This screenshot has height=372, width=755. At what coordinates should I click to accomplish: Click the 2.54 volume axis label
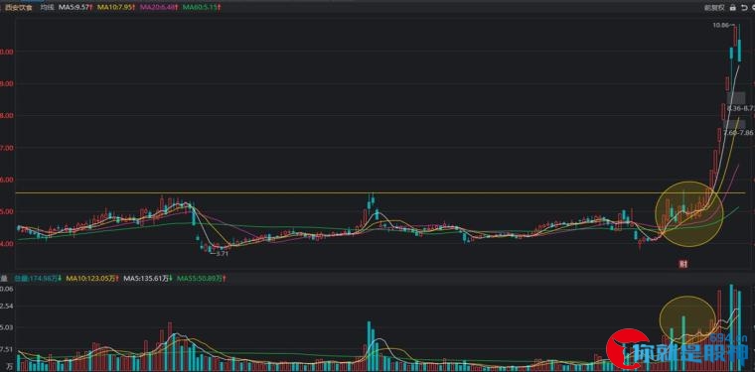coord(7,306)
